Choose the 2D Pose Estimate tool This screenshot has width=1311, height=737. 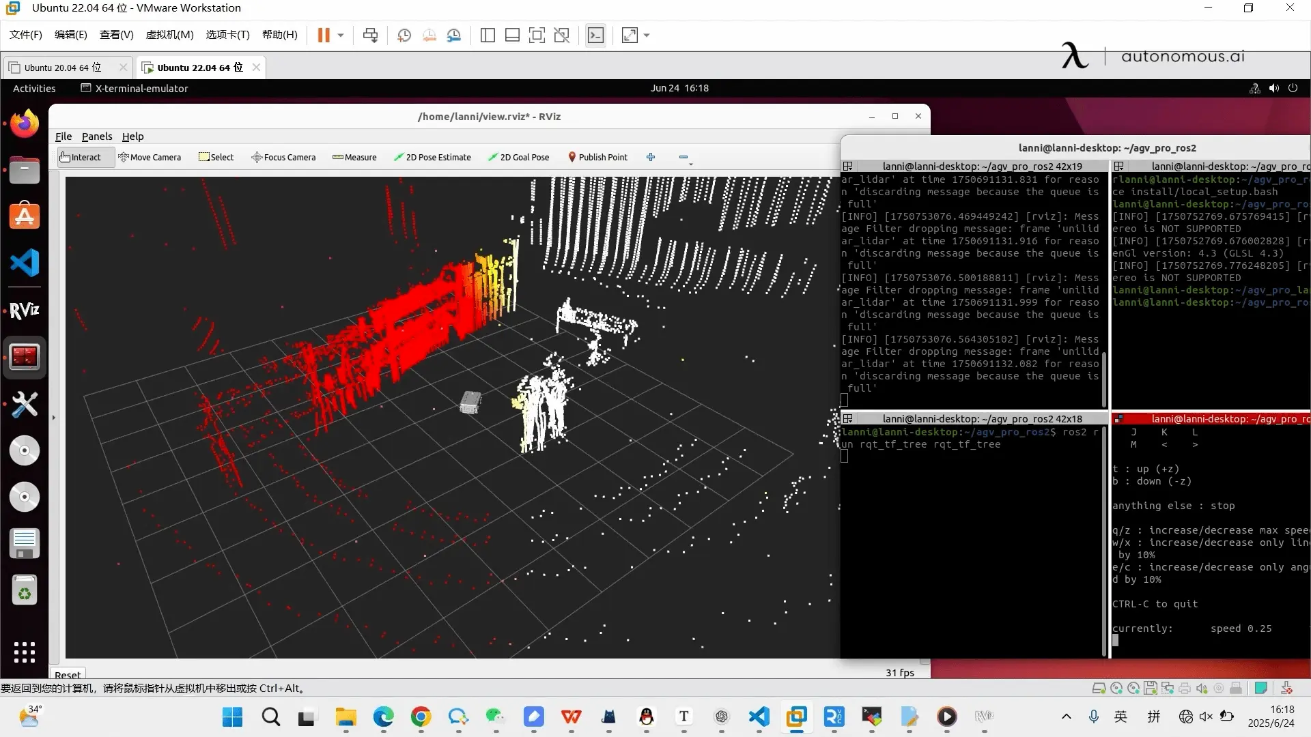[432, 157]
